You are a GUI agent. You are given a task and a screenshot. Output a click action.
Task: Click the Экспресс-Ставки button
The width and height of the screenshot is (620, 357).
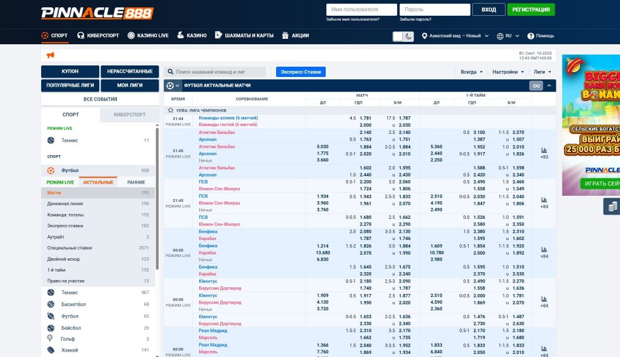301,72
